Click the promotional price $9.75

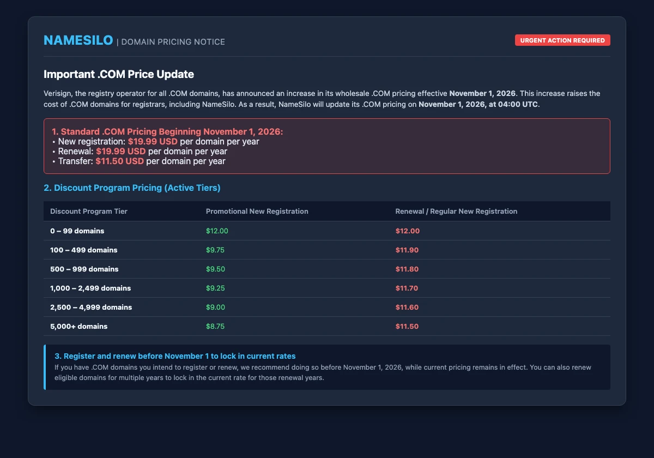click(x=215, y=250)
